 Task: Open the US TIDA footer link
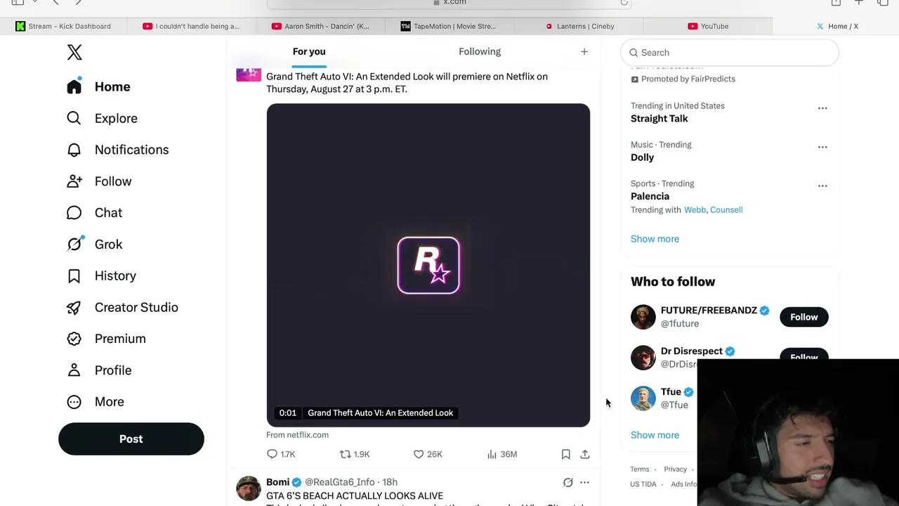pyautogui.click(x=643, y=484)
